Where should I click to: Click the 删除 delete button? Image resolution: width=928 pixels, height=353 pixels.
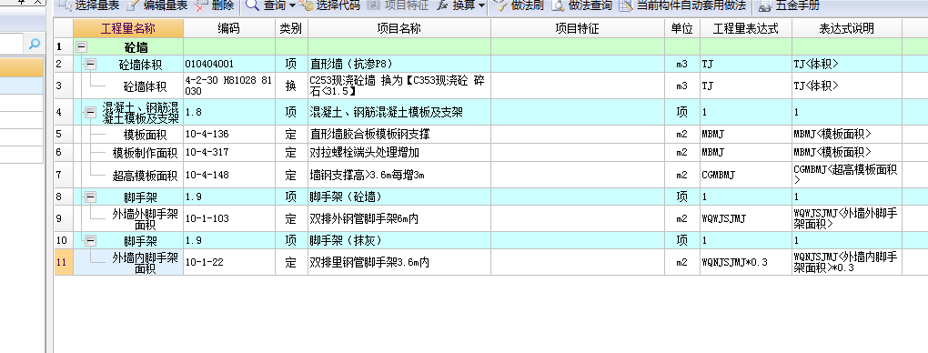pos(215,6)
